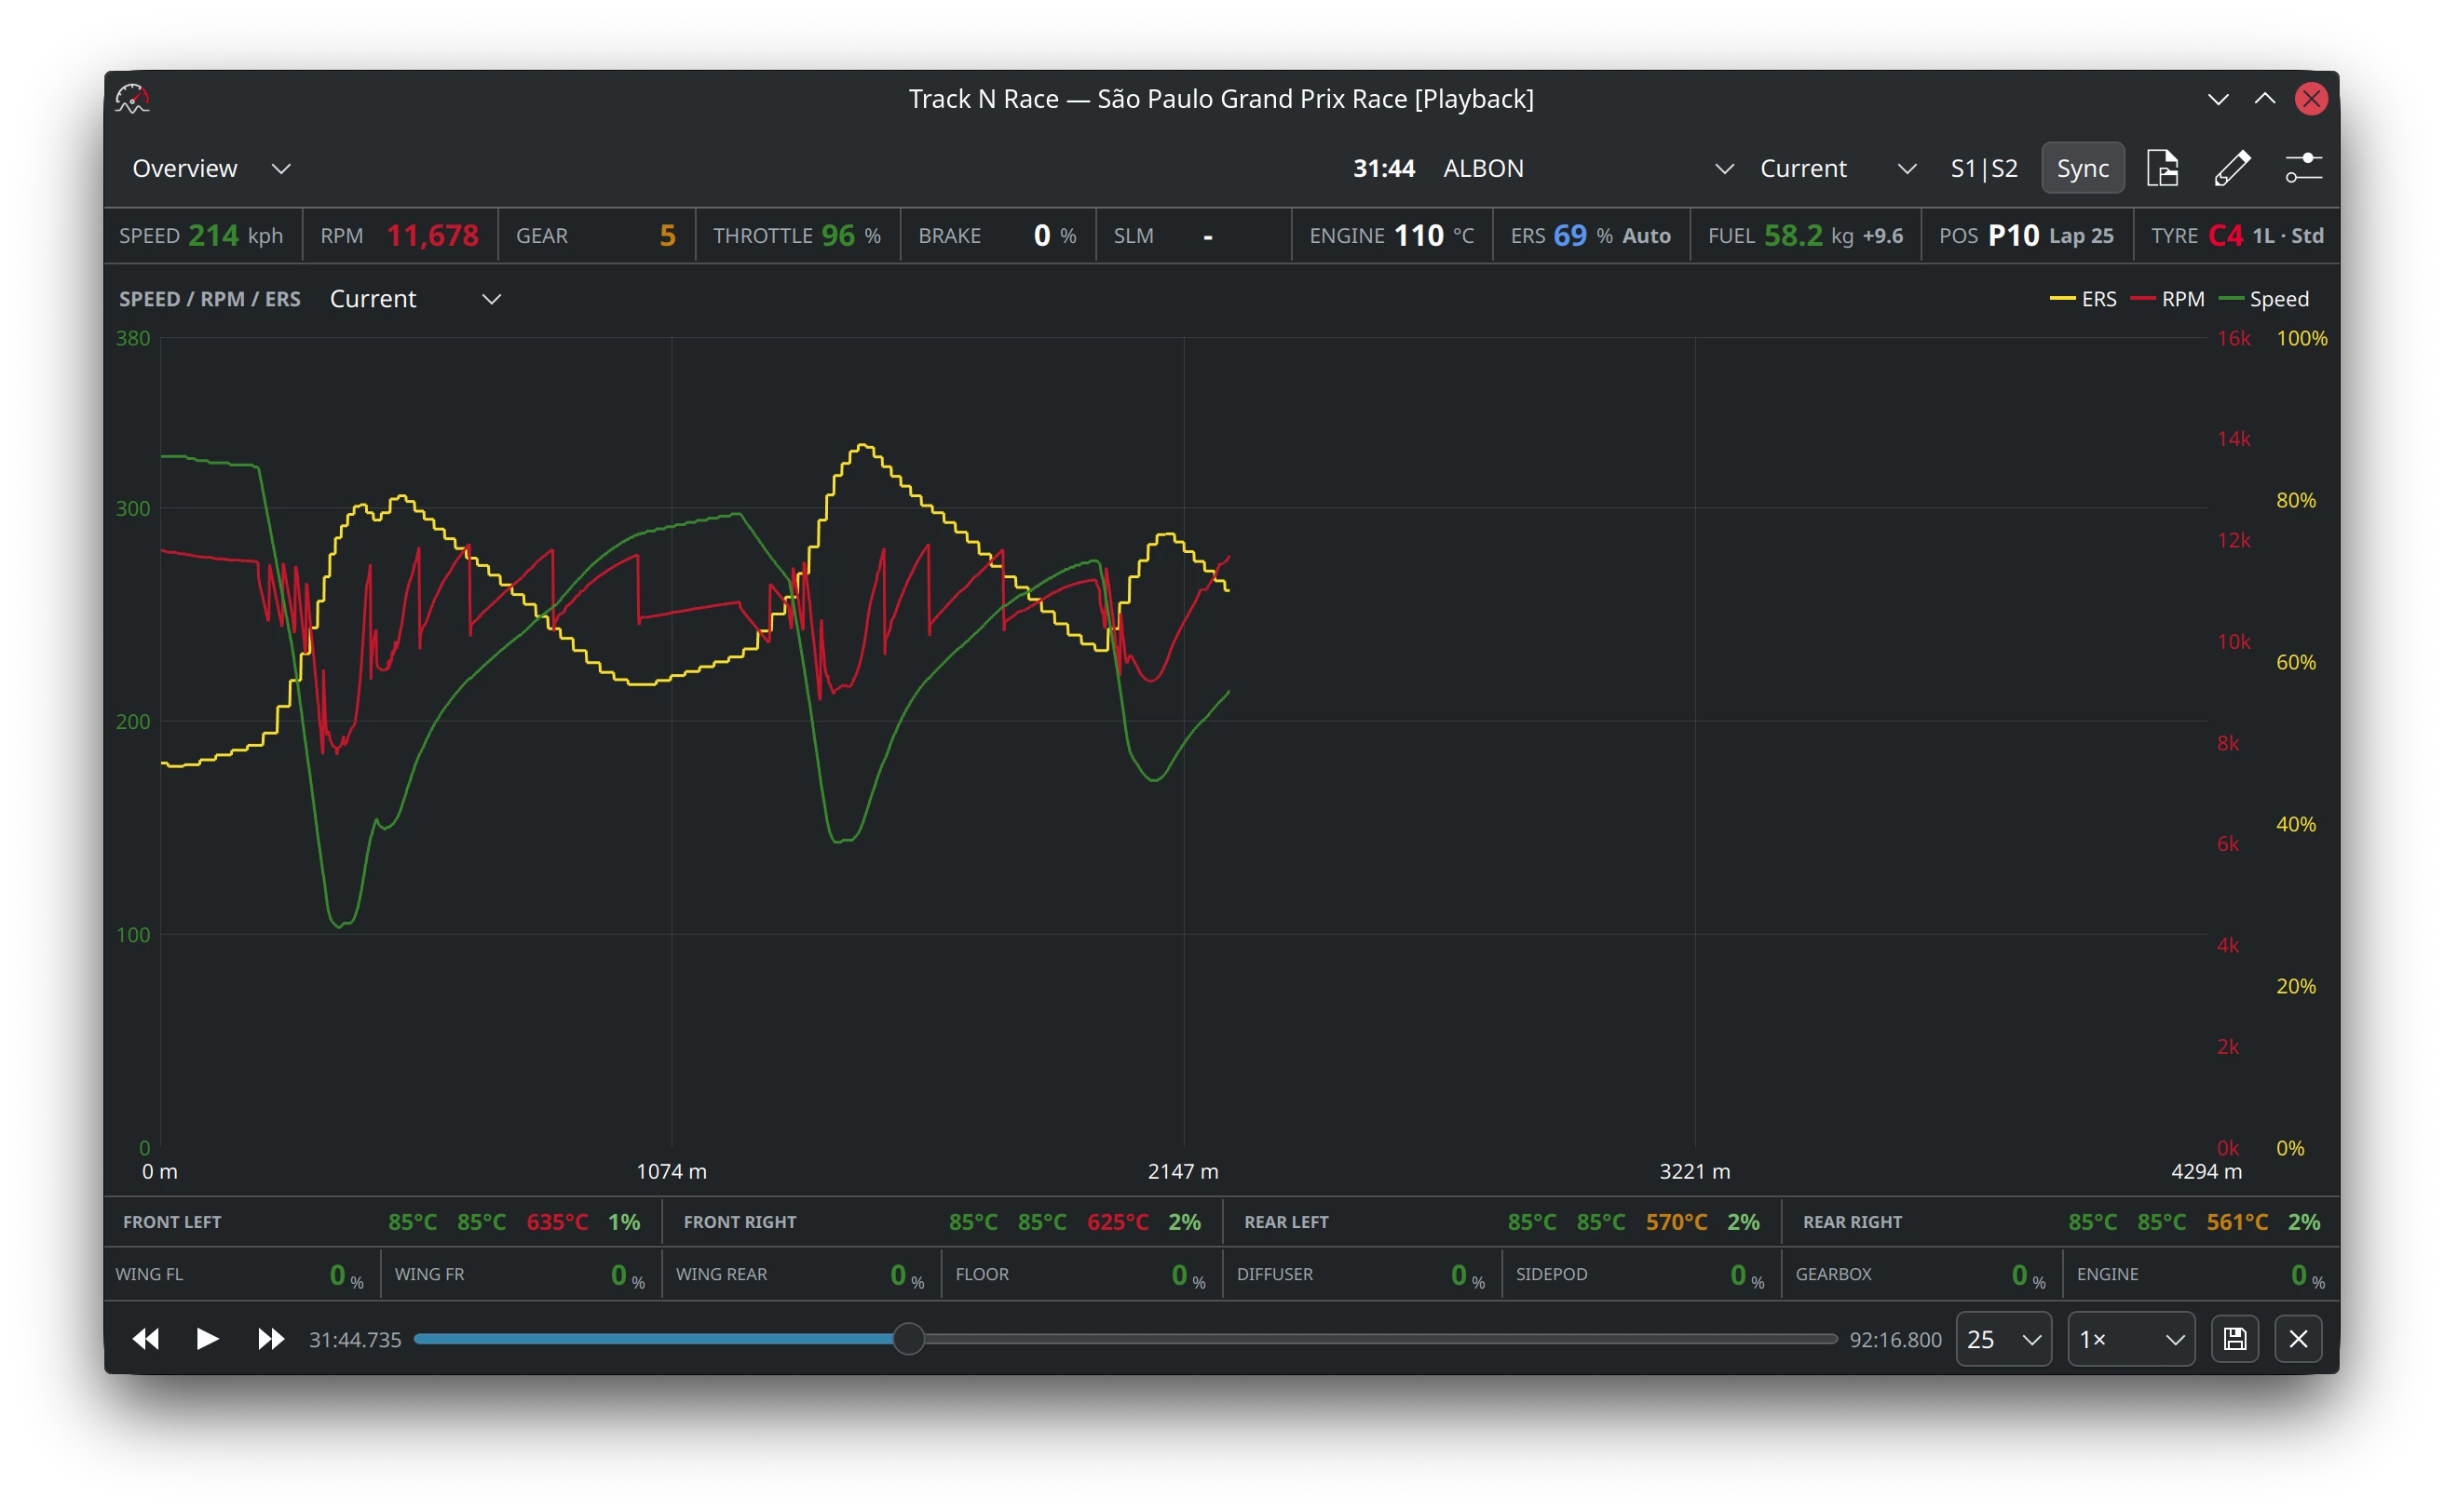Click the 92:16.800 total time label
Image resolution: width=2444 pixels, height=1512 pixels.
[1894, 1340]
